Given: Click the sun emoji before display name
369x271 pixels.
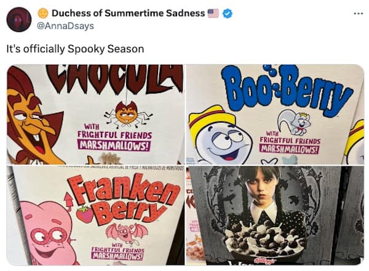Looking at the screenshot, I should [43, 13].
